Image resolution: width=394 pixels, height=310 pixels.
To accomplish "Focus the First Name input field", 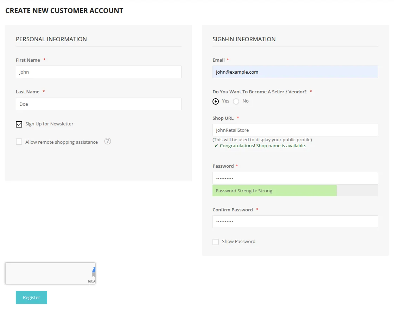I will (x=99, y=72).
